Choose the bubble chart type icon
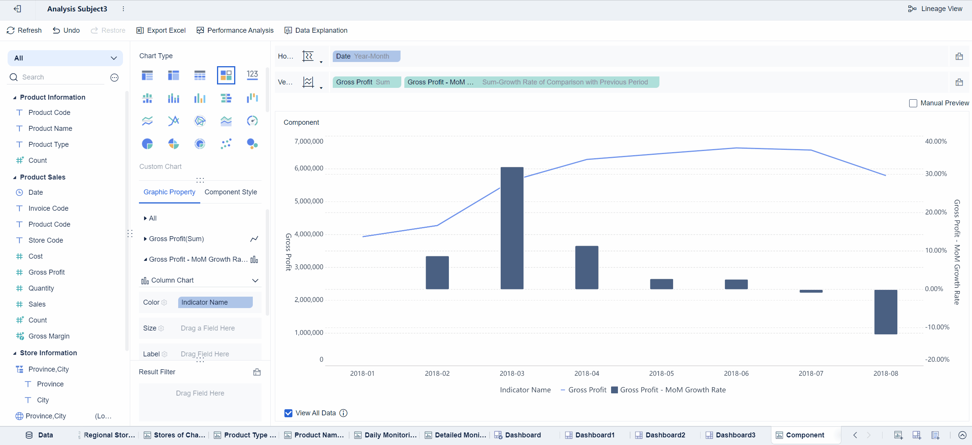 (x=252, y=144)
